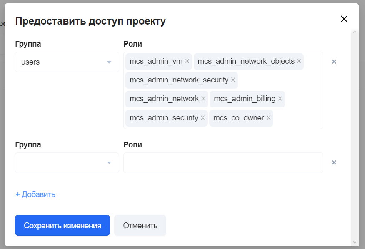Close the project access dialog

click(x=344, y=19)
